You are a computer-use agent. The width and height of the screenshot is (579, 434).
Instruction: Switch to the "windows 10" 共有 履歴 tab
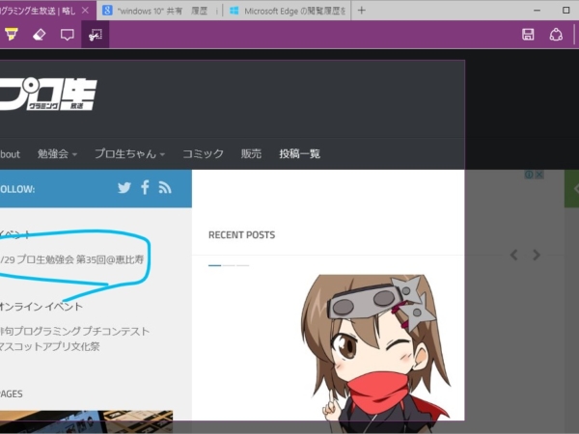click(160, 11)
